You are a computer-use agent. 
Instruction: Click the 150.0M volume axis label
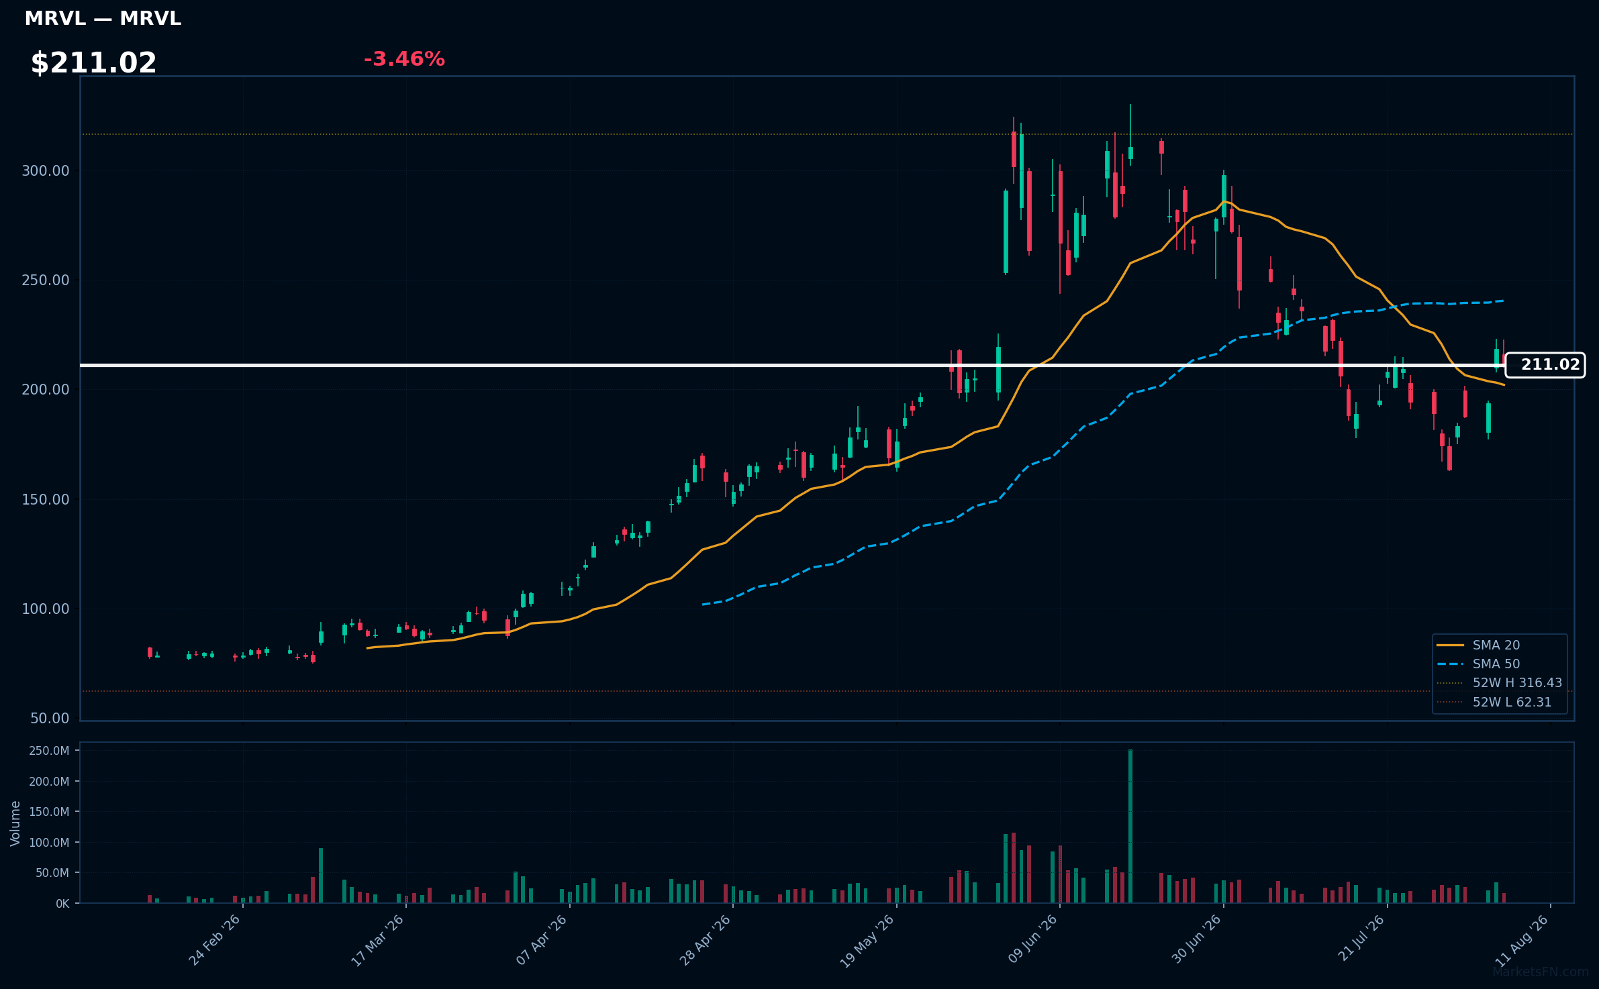click(49, 812)
